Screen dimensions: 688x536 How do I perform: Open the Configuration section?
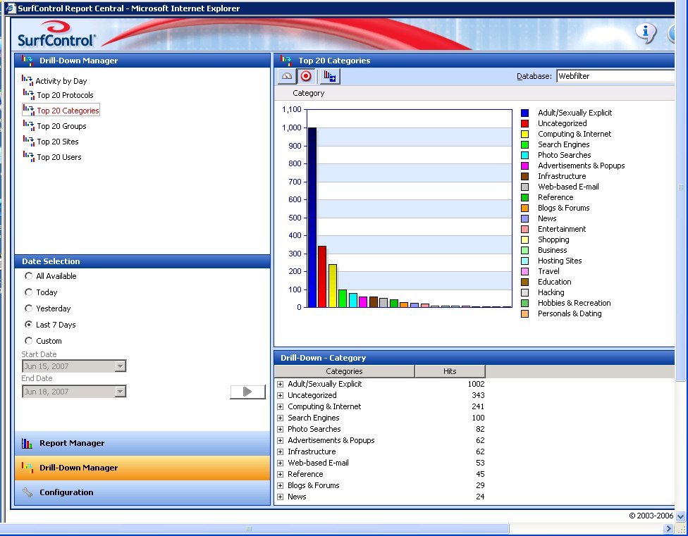coord(142,492)
